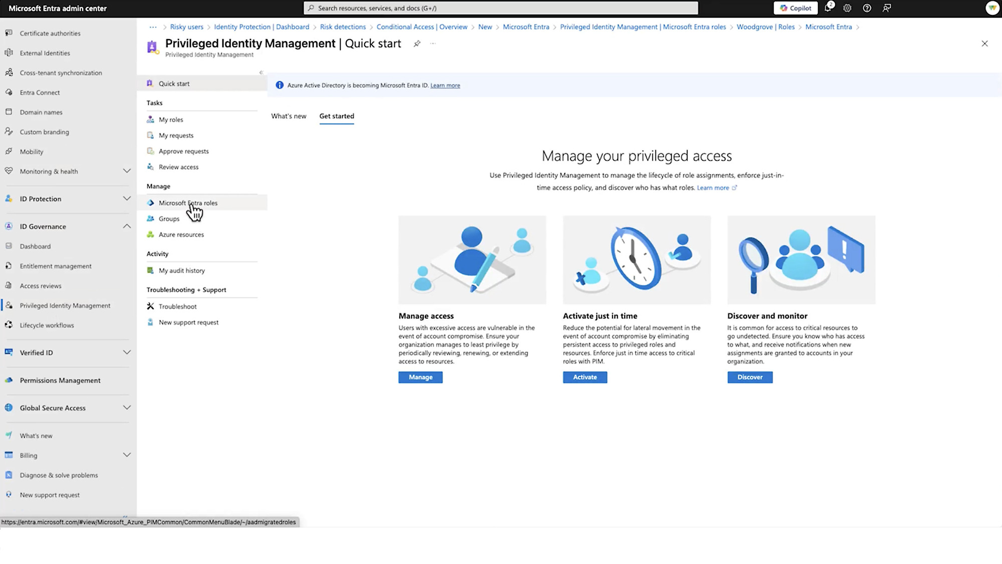Open the account avatar in the top corner

tap(992, 8)
